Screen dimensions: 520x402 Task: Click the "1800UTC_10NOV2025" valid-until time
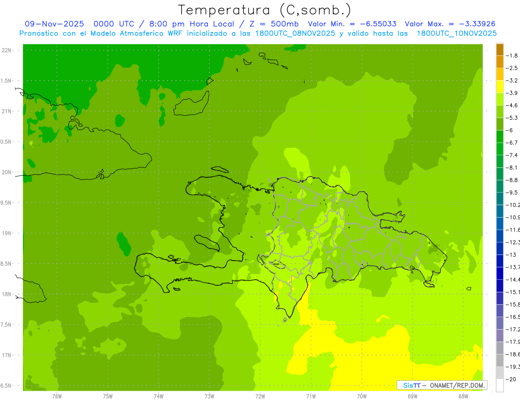(x=456, y=33)
